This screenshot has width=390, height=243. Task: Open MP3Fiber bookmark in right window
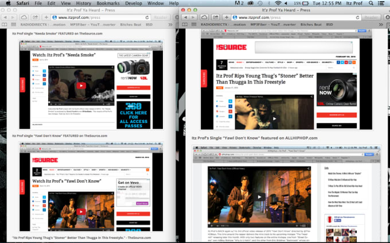coord(273,25)
